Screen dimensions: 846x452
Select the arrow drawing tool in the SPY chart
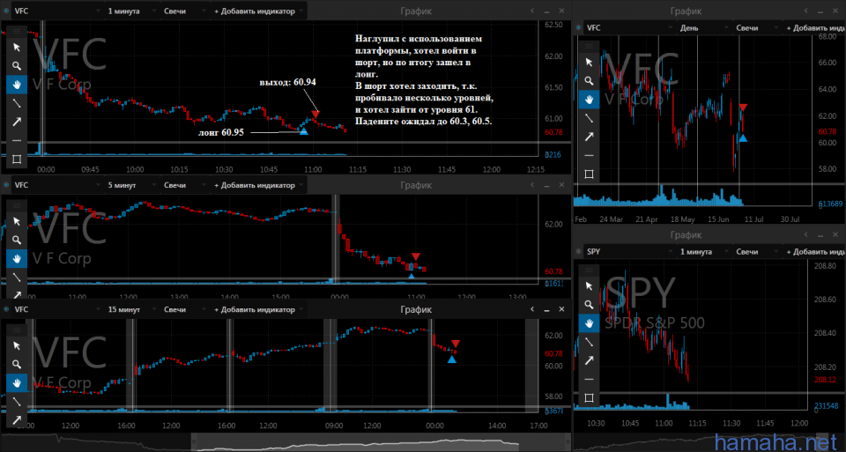(x=589, y=360)
